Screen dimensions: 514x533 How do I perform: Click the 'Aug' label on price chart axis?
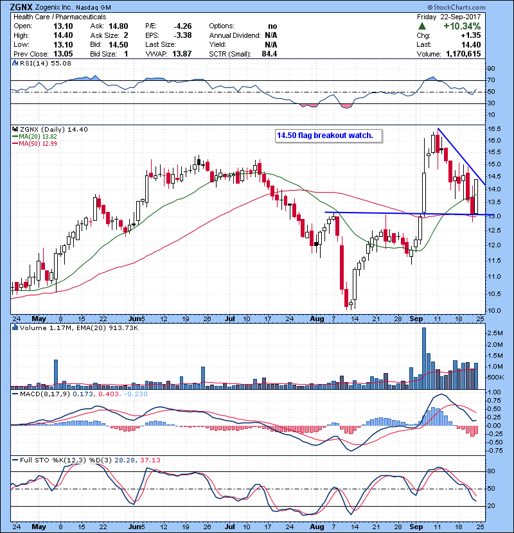click(317, 319)
